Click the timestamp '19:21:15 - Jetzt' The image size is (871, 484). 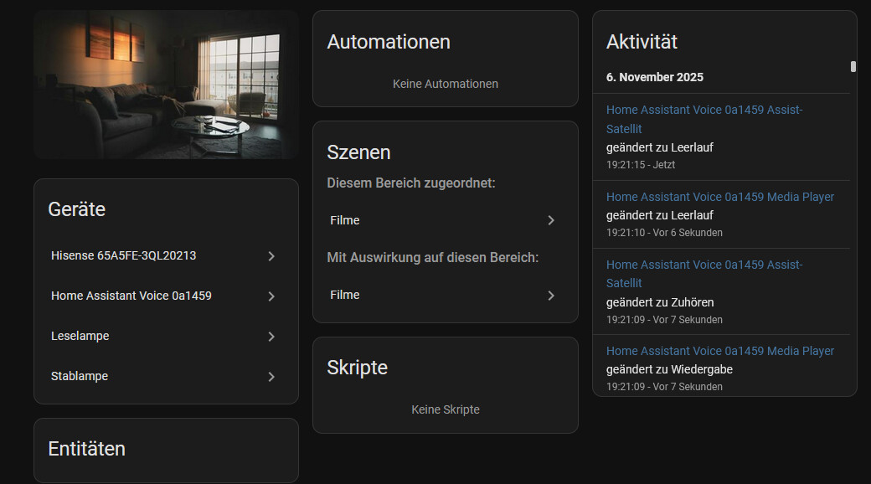(641, 164)
